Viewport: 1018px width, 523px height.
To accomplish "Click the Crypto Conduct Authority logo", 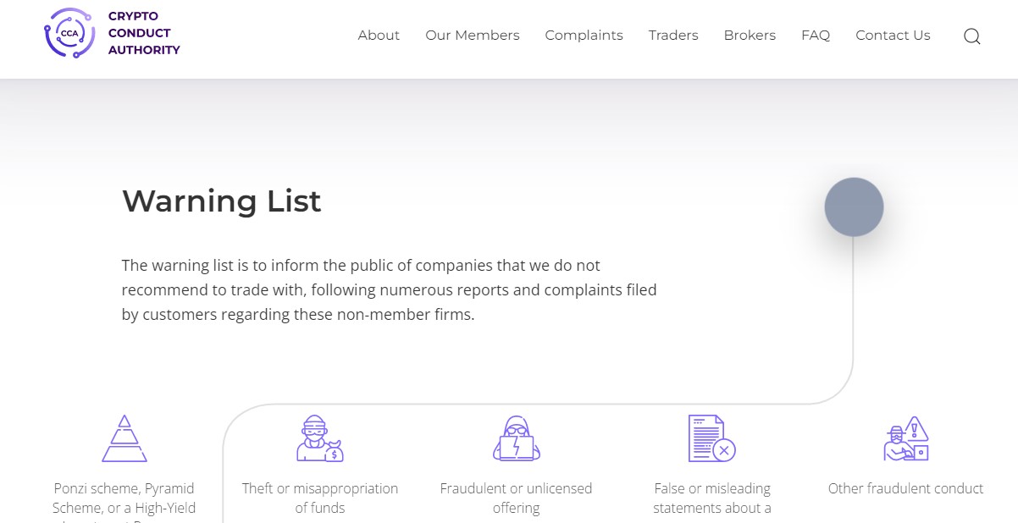I will click(x=112, y=34).
